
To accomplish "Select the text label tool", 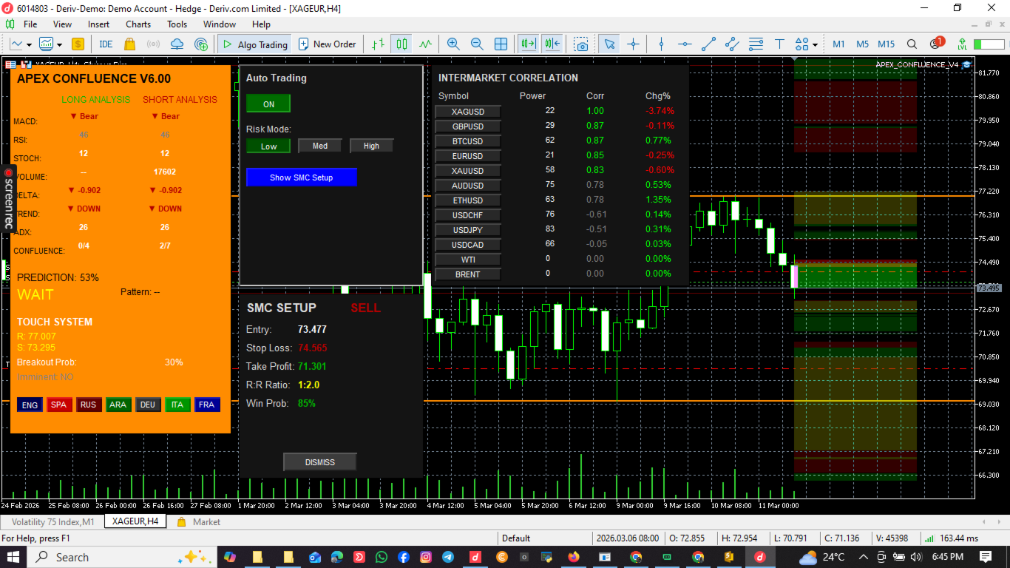I will point(779,44).
